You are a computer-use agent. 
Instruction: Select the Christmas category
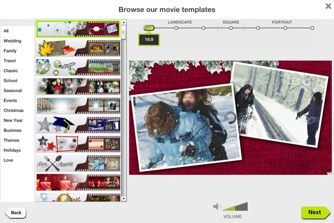click(x=13, y=111)
